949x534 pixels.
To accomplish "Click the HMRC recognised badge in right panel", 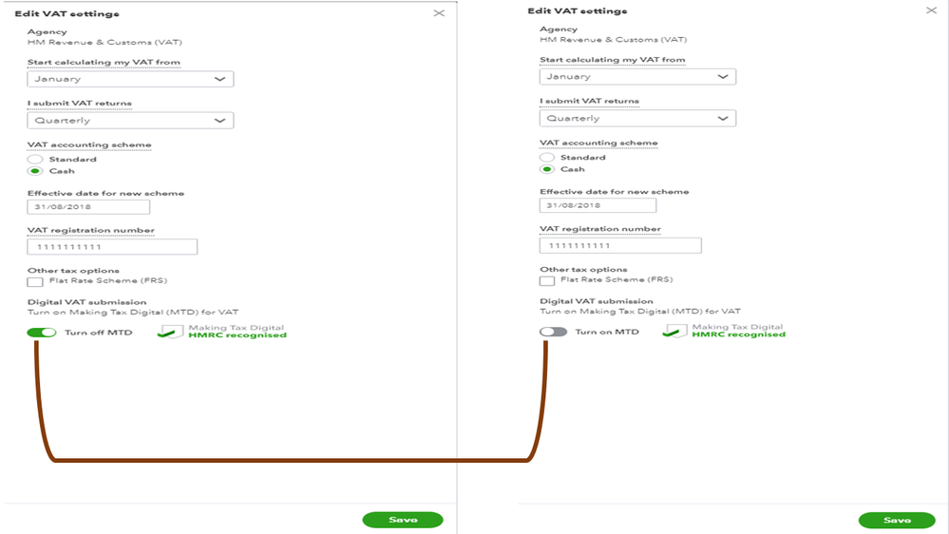I will [727, 331].
